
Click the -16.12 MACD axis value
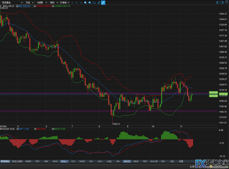(x=222, y=156)
